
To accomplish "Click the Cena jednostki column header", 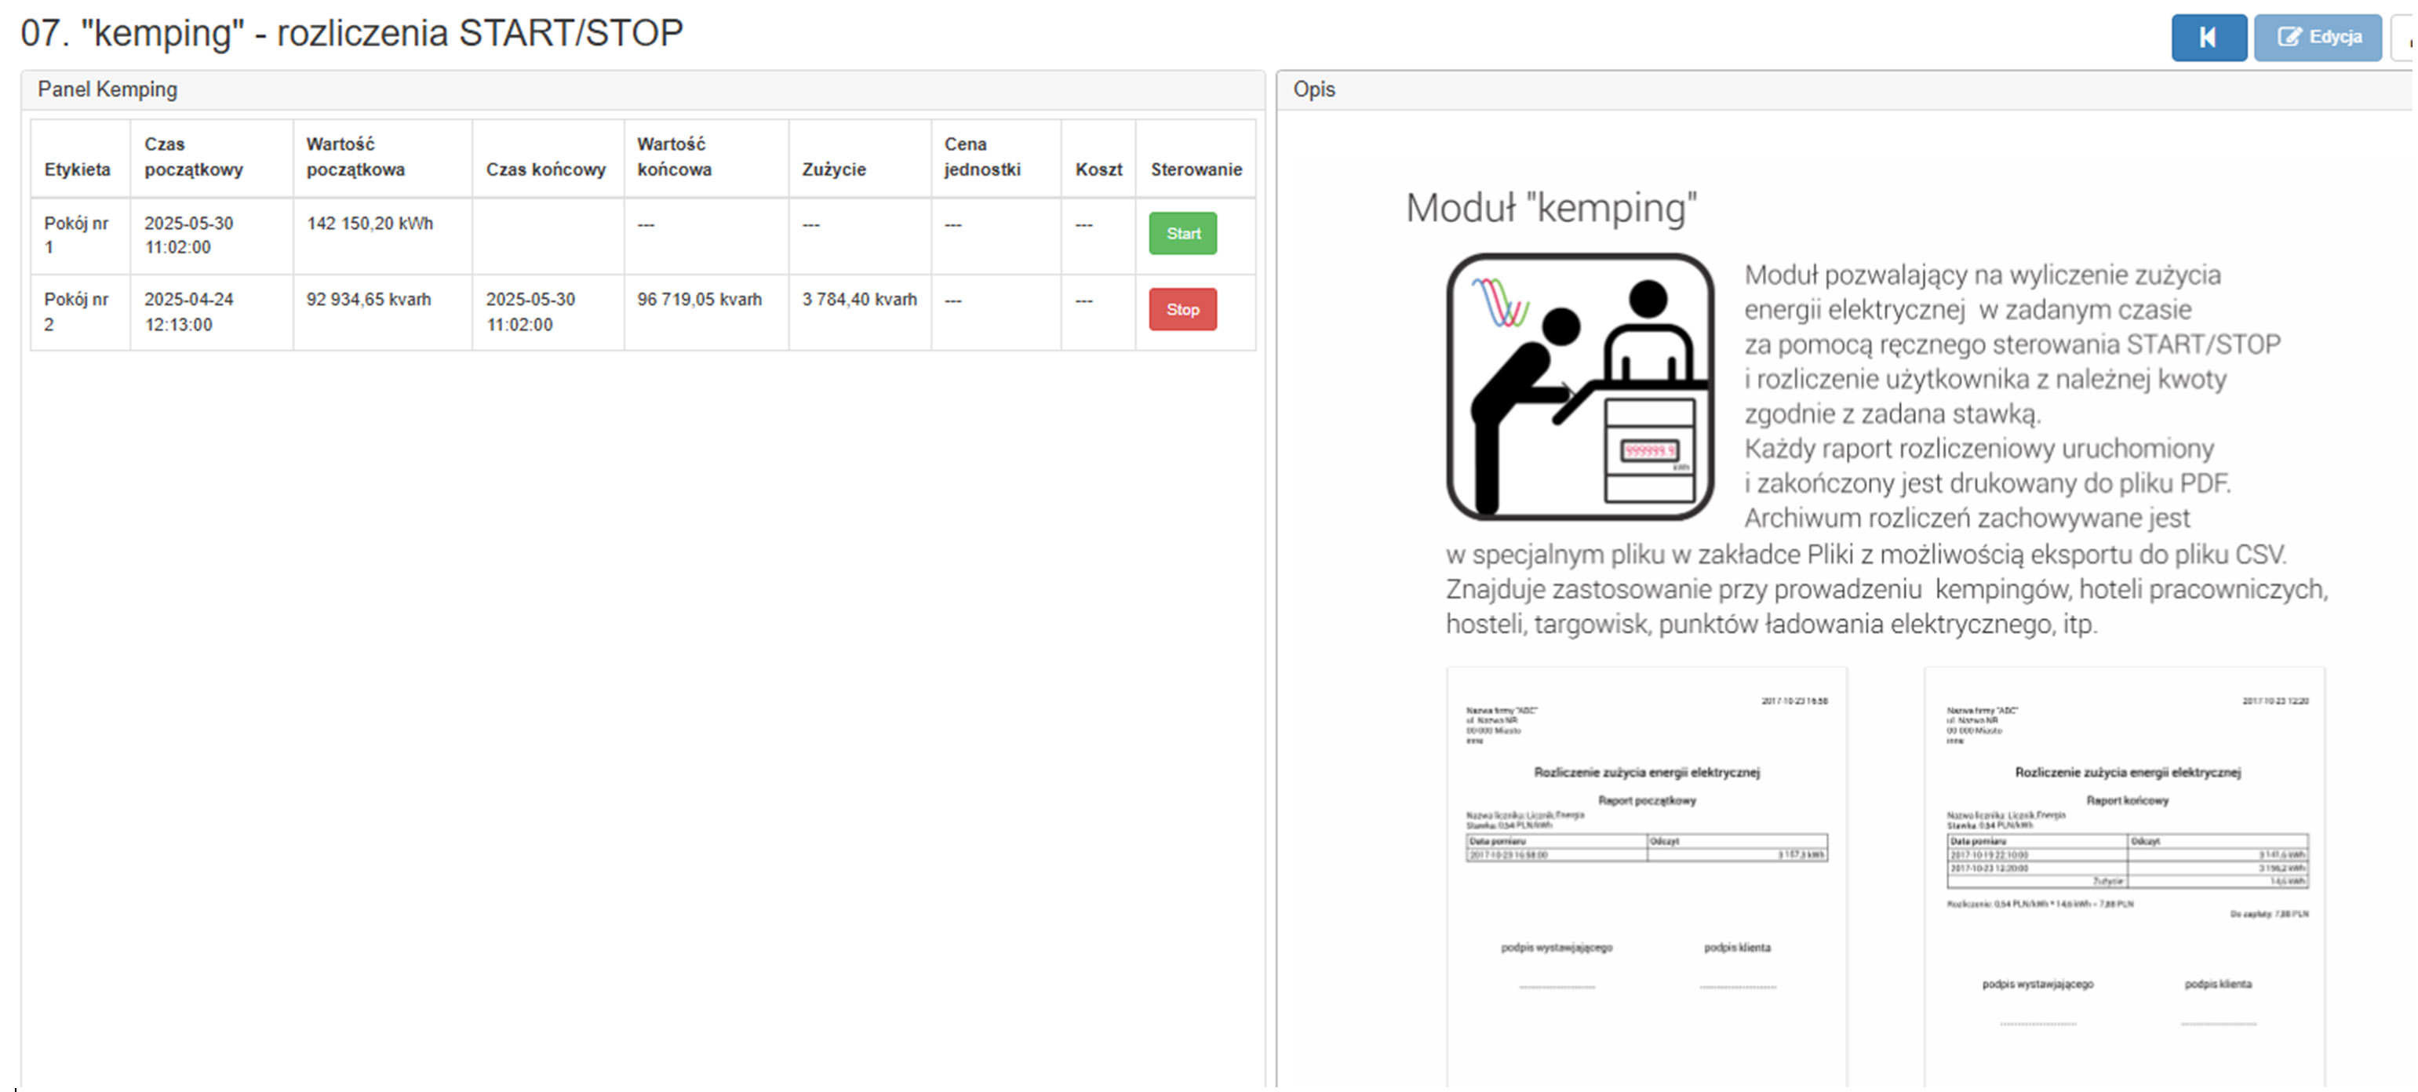I will (x=996, y=158).
